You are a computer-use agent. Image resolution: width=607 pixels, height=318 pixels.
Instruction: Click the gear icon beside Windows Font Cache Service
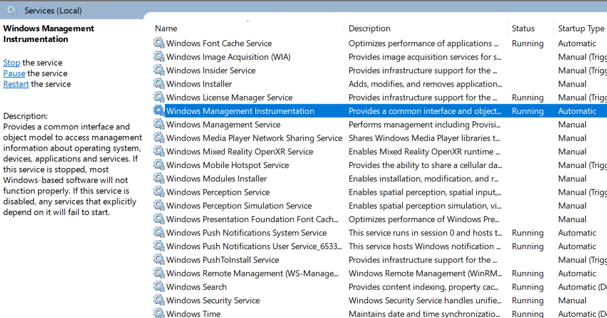[x=158, y=43]
